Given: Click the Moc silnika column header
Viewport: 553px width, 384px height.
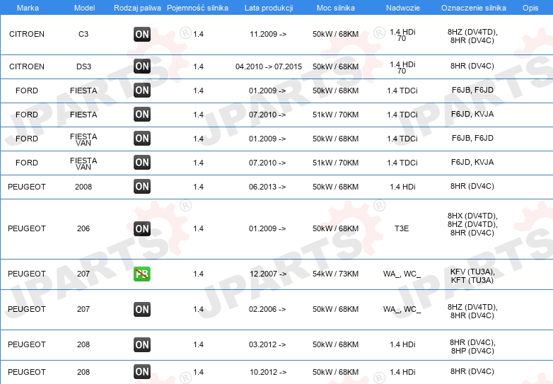Looking at the screenshot, I should click(335, 8).
